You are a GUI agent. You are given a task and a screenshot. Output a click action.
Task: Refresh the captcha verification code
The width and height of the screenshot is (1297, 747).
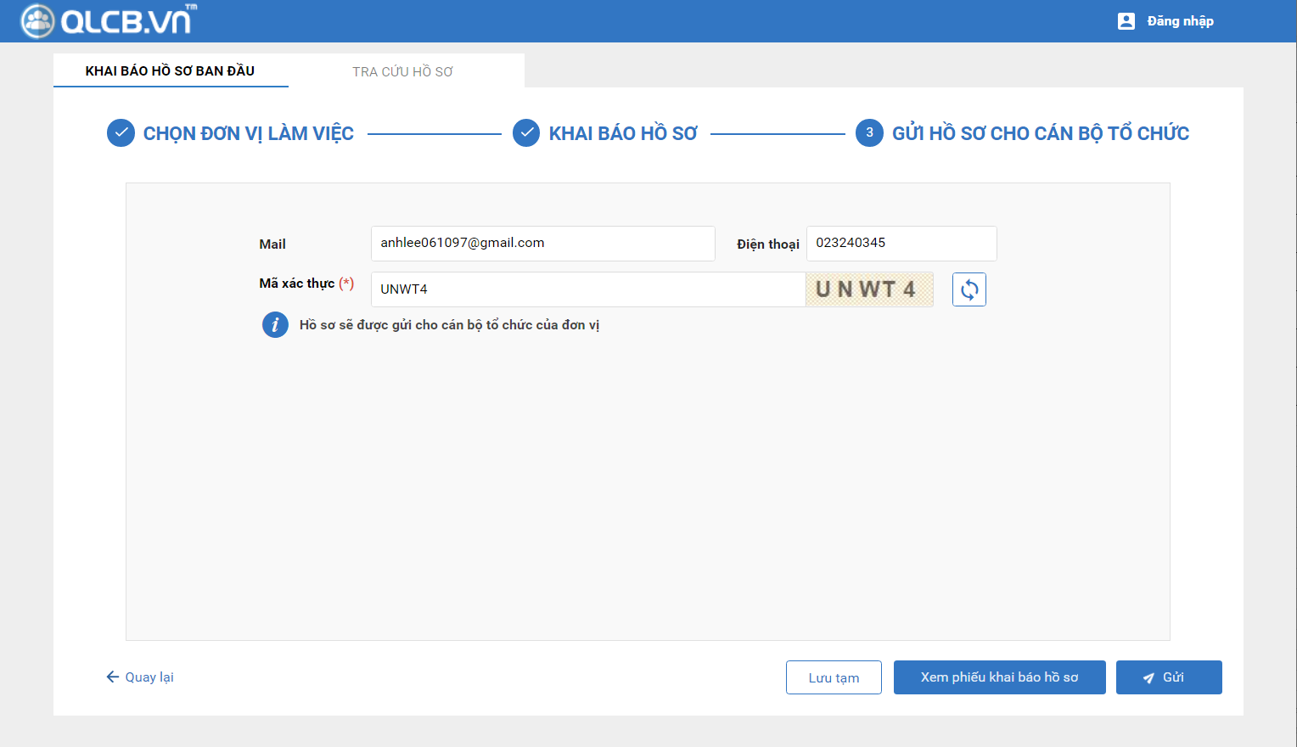969,289
